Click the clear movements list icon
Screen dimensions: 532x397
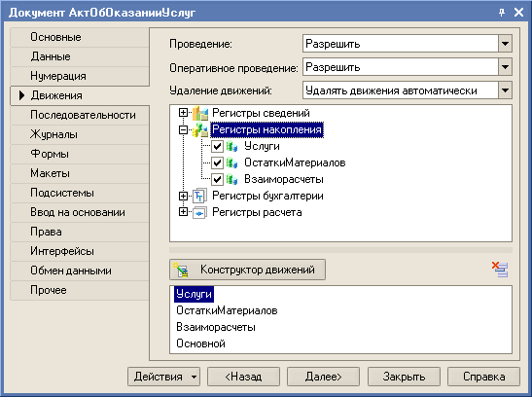[500, 270]
